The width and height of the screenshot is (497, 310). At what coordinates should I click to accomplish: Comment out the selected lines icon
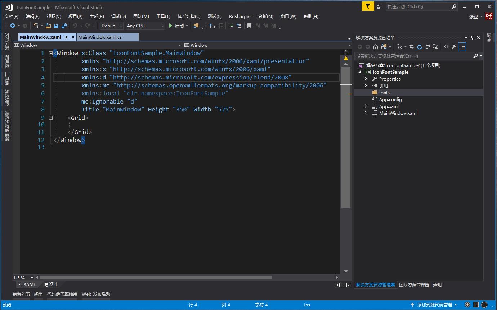(231, 26)
